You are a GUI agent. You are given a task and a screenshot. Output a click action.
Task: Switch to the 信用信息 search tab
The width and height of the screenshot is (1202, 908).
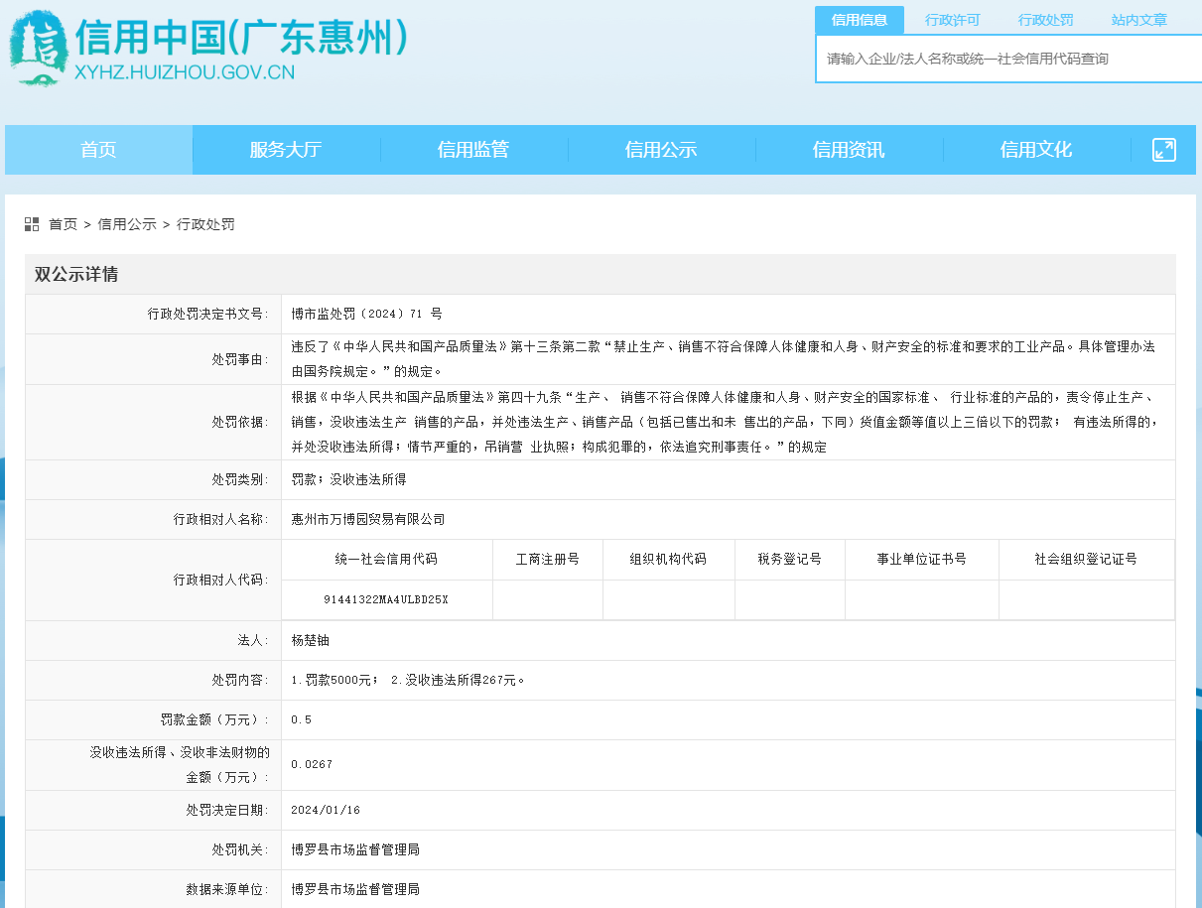pyautogui.click(x=860, y=20)
